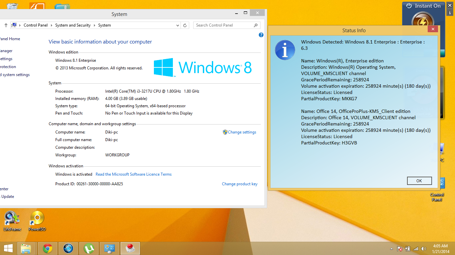Click 'Name: Office 14, OfficeProPlus-KMS_Client edition' line
This screenshot has height=255, width=455.
[x=356, y=111]
